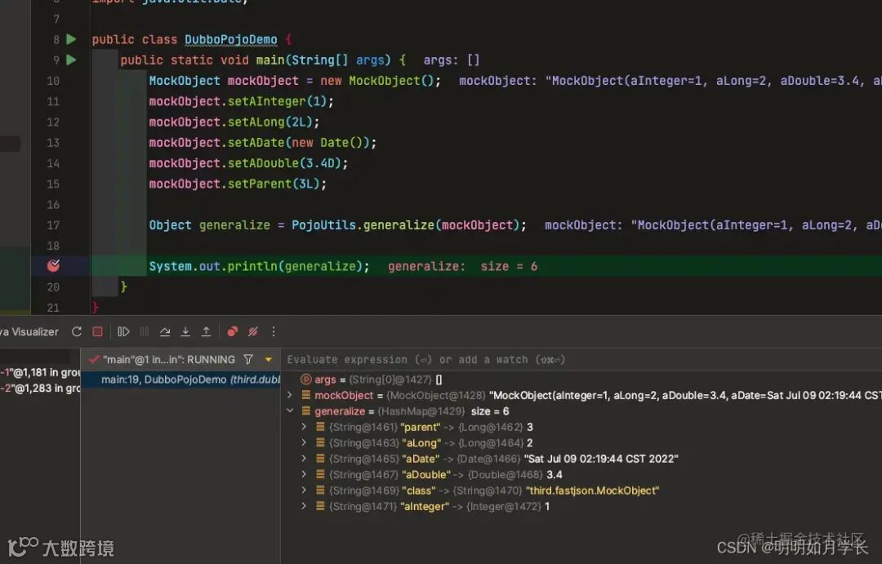882x564 pixels.
Task: Click the setAInteger(1) statement on line 11
Action: pyautogui.click(x=241, y=101)
